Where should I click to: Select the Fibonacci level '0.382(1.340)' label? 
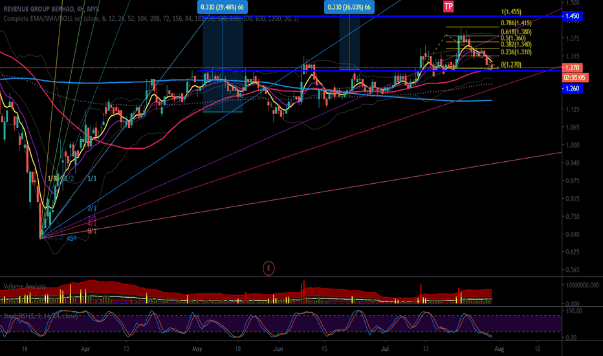click(516, 45)
